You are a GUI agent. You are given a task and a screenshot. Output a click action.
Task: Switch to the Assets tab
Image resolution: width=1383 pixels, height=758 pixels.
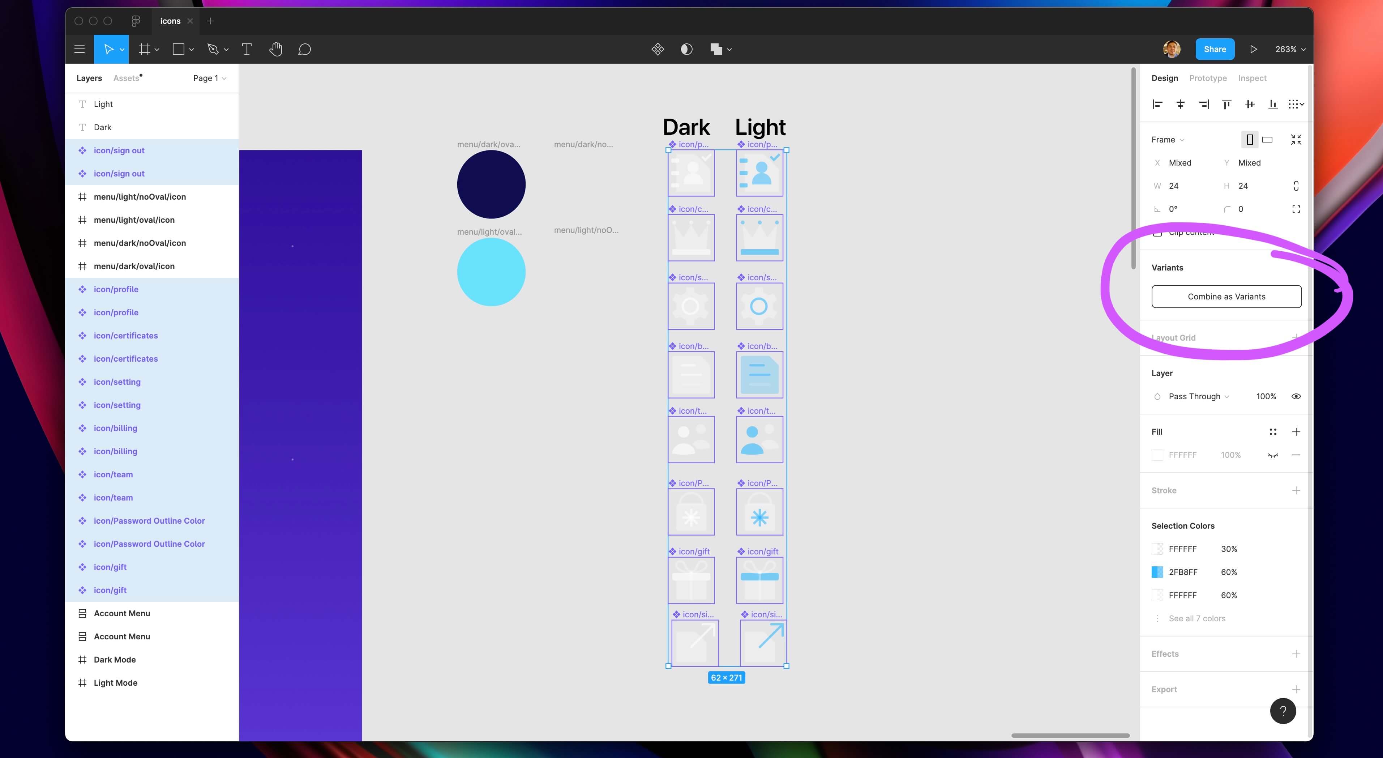[127, 78]
